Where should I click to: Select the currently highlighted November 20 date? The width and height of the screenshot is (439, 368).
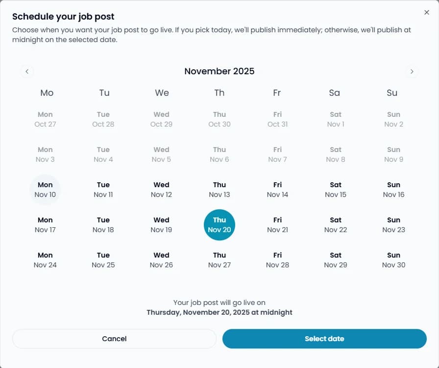[x=219, y=225]
